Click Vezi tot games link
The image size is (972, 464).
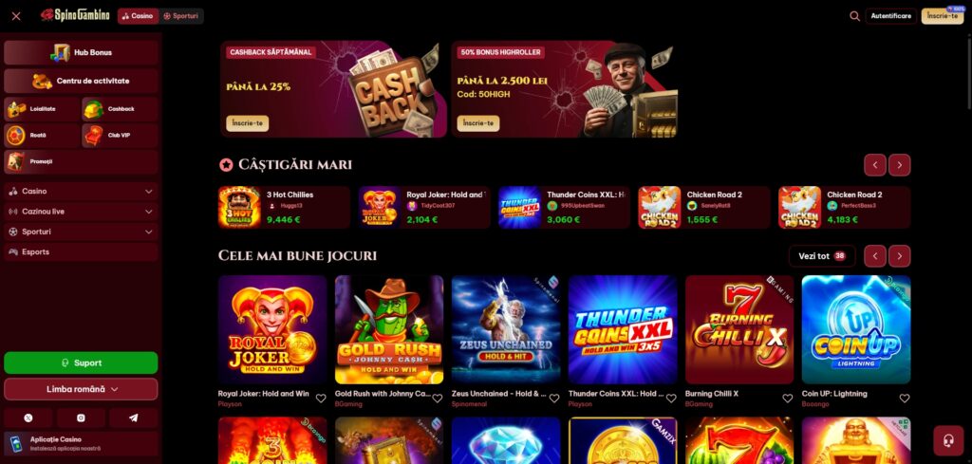coord(822,256)
